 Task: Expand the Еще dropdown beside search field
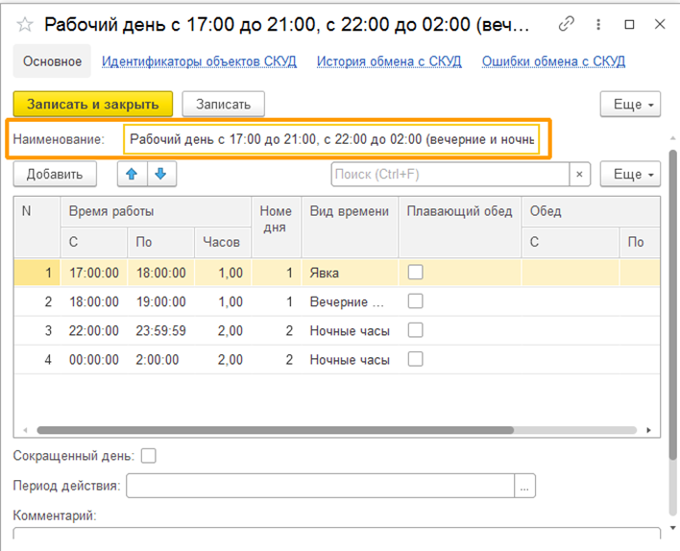tap(630, 174)
